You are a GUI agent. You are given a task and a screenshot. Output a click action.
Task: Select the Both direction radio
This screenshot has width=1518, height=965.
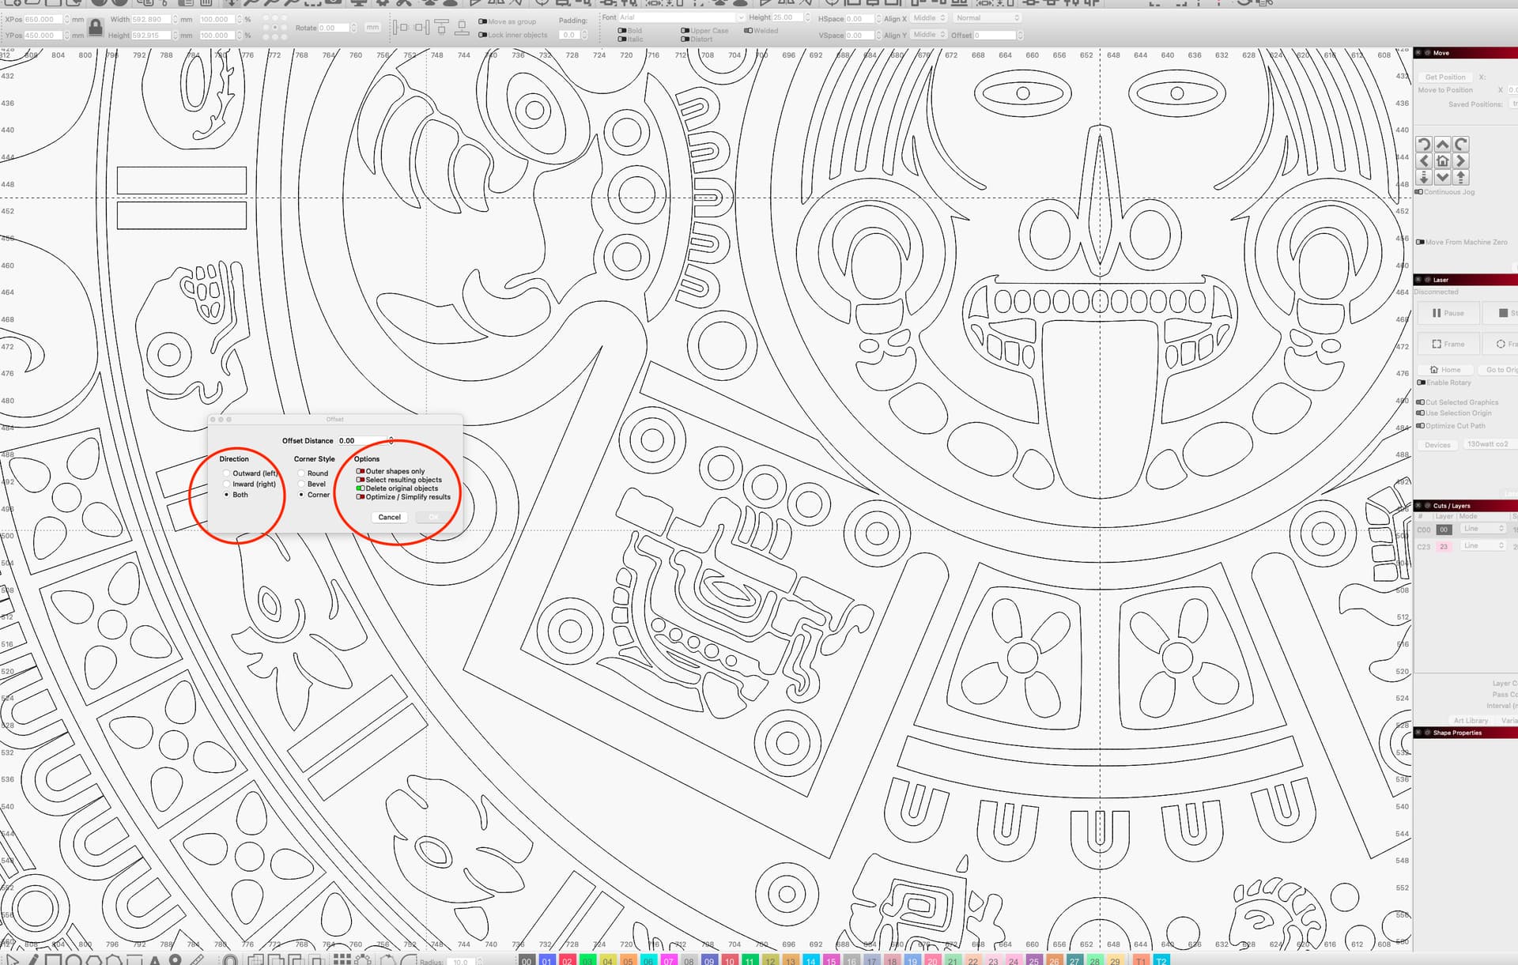click(x=227, y=495)
